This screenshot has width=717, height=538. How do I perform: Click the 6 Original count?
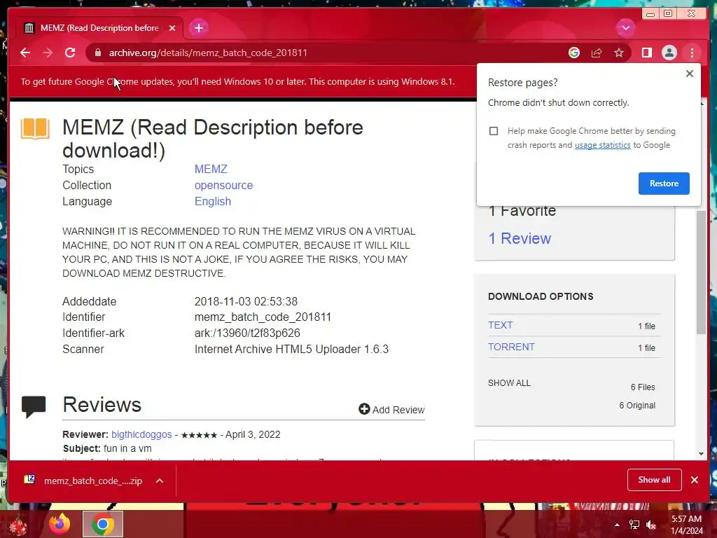click(637, 406)
